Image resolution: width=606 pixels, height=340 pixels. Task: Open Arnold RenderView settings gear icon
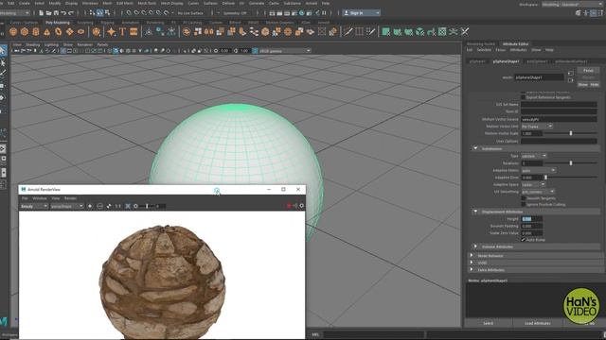302,206
